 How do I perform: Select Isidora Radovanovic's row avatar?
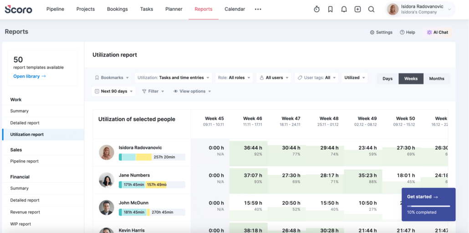point(107,152)
